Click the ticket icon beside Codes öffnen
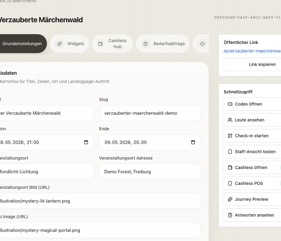Image resolution: width=281 pixels, height=241 pixels. 230,104
